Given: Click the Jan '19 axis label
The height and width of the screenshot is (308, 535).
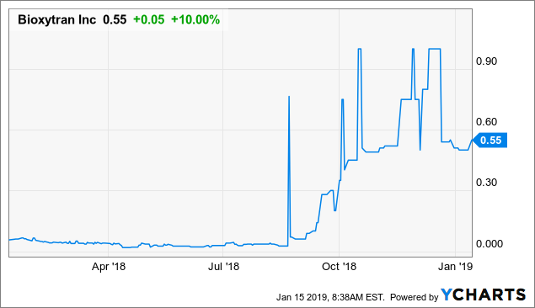Looking at the screenshot, I should (456, 267).
